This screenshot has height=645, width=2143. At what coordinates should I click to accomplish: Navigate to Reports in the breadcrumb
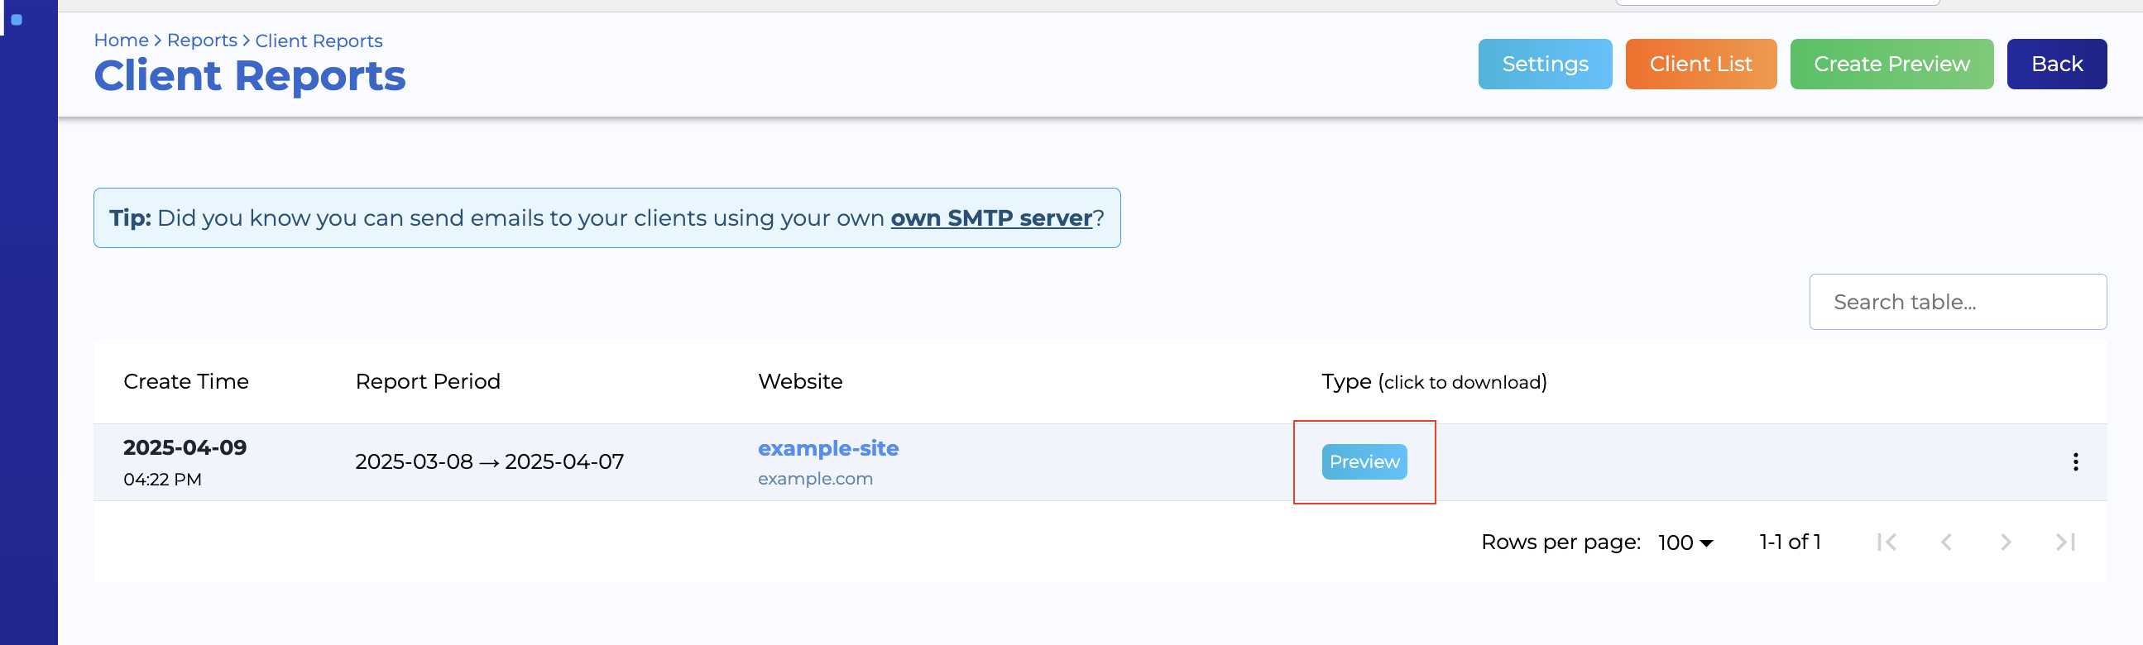point(201,40)
